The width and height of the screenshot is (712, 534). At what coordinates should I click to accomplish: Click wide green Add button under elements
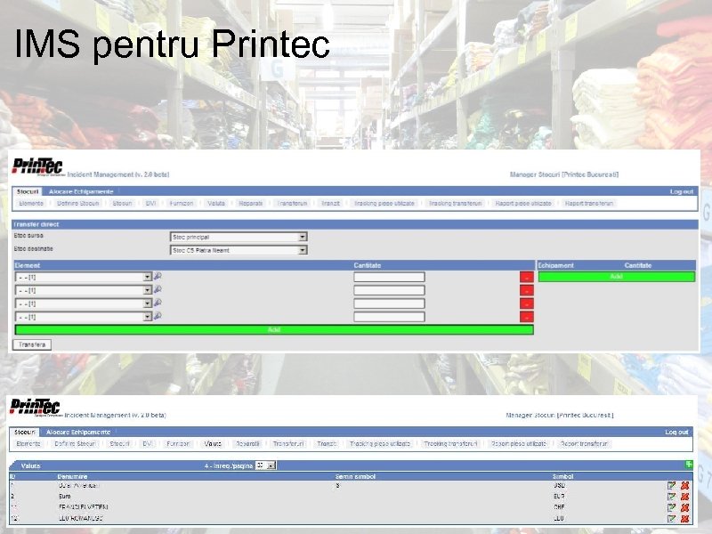click(274, 329)
